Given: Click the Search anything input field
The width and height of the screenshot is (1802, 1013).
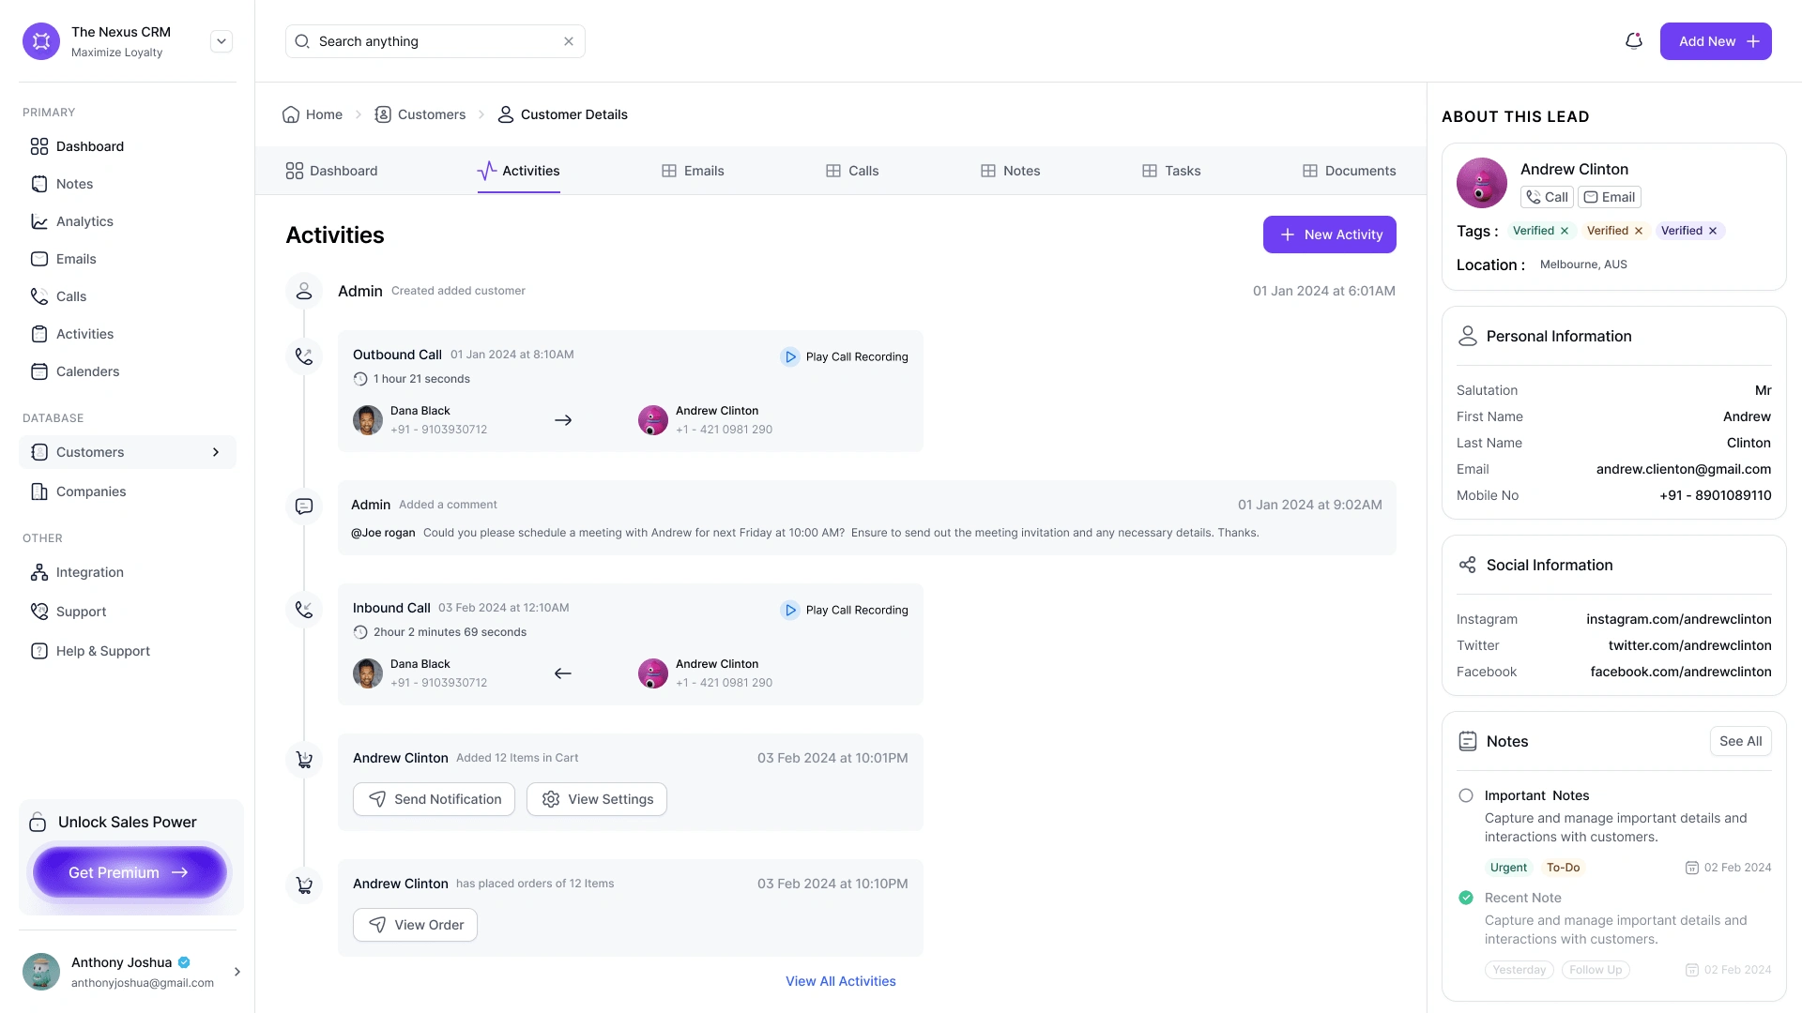Looking at the screenshot, I should pos(435,41).
